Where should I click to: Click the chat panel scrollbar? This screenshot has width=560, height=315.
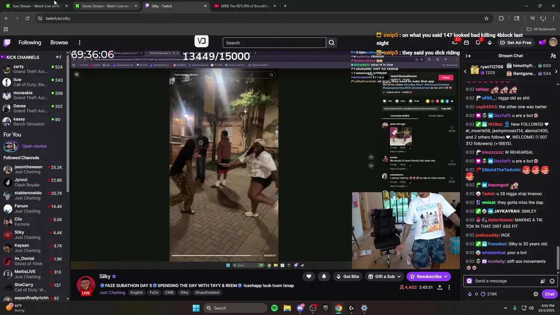(x=558, y=258)
